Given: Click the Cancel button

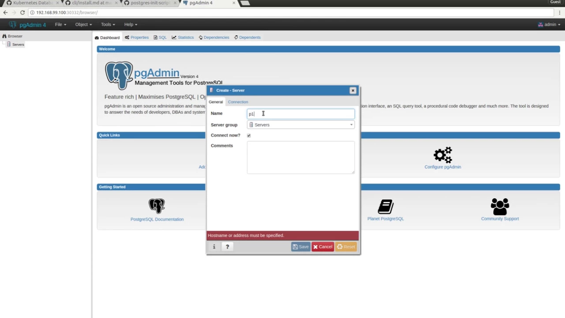Looking at the screenshot, I should point(323,247).
